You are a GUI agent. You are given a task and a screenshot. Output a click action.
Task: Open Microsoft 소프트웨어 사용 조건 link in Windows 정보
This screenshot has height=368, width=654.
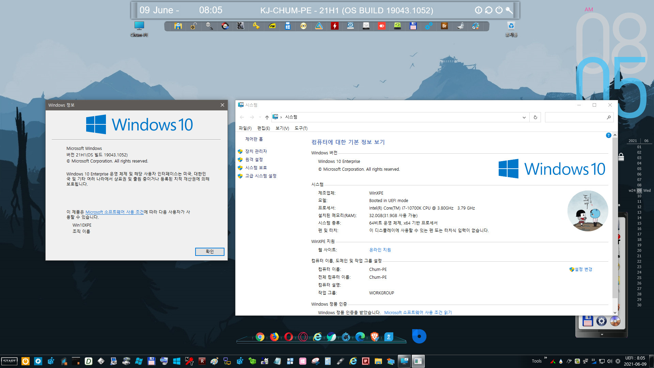[x=114, y=212]
